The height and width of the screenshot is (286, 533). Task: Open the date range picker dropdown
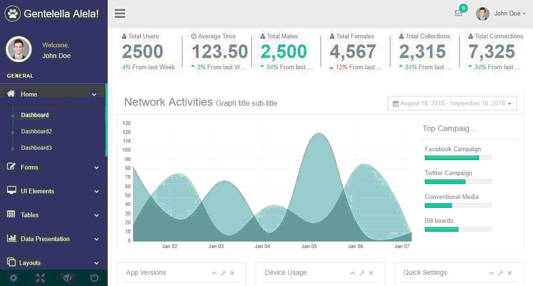pos(452,103)
